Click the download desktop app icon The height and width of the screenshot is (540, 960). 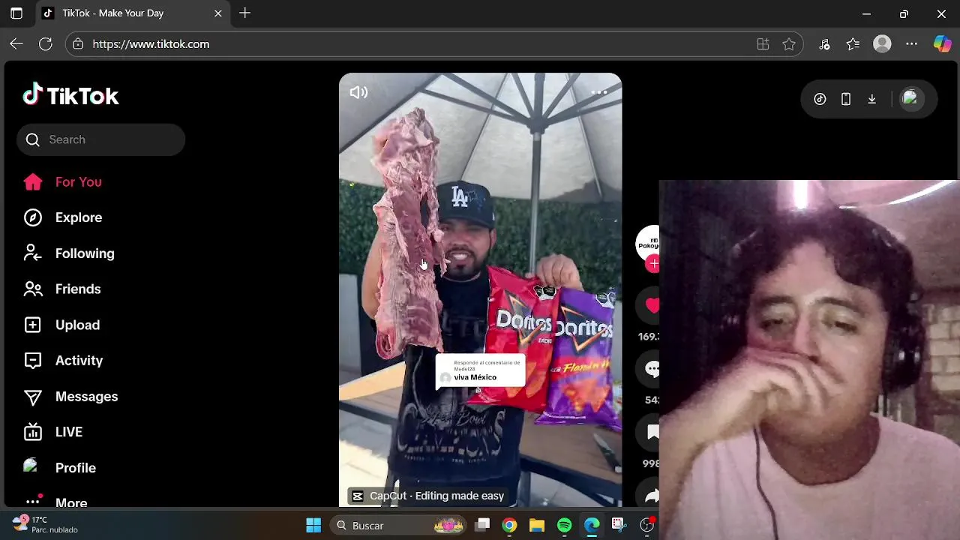[x=871, y=99]
